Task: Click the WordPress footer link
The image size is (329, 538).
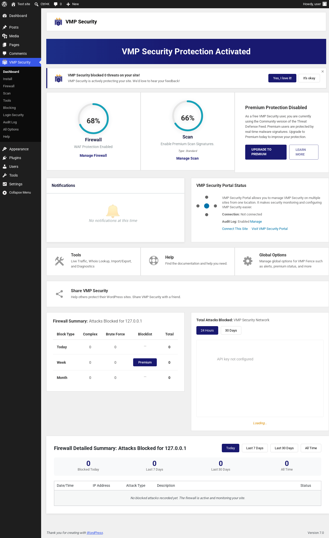Action: coord(95,533)
